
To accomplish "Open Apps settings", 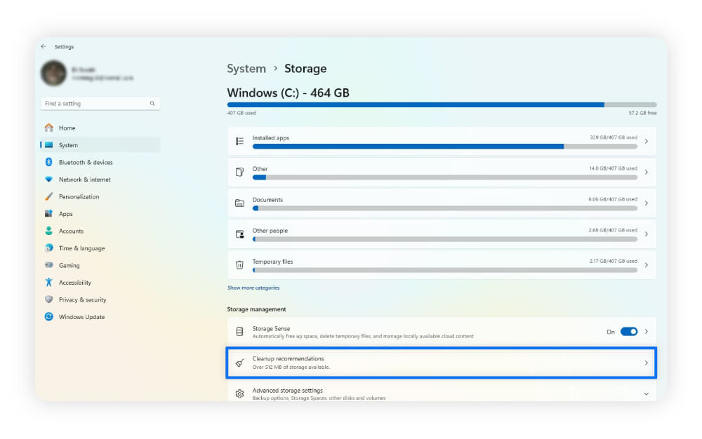I will [x=100, y=214].
